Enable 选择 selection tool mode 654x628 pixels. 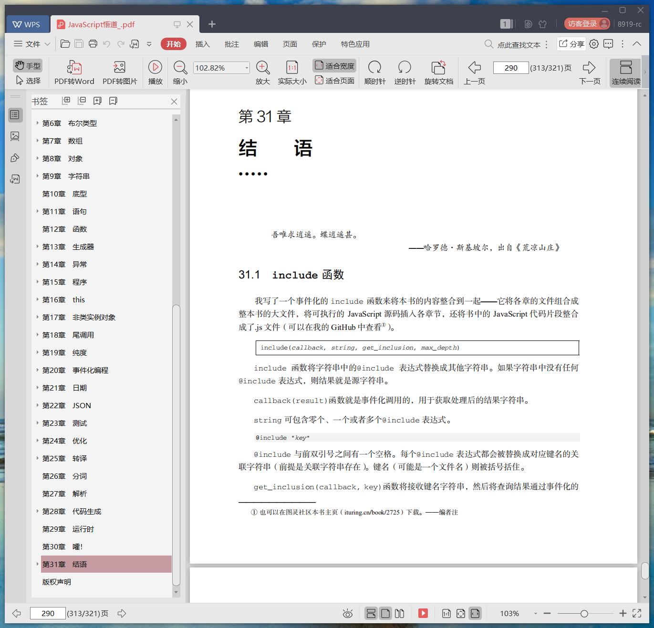[x=28, y=81]
